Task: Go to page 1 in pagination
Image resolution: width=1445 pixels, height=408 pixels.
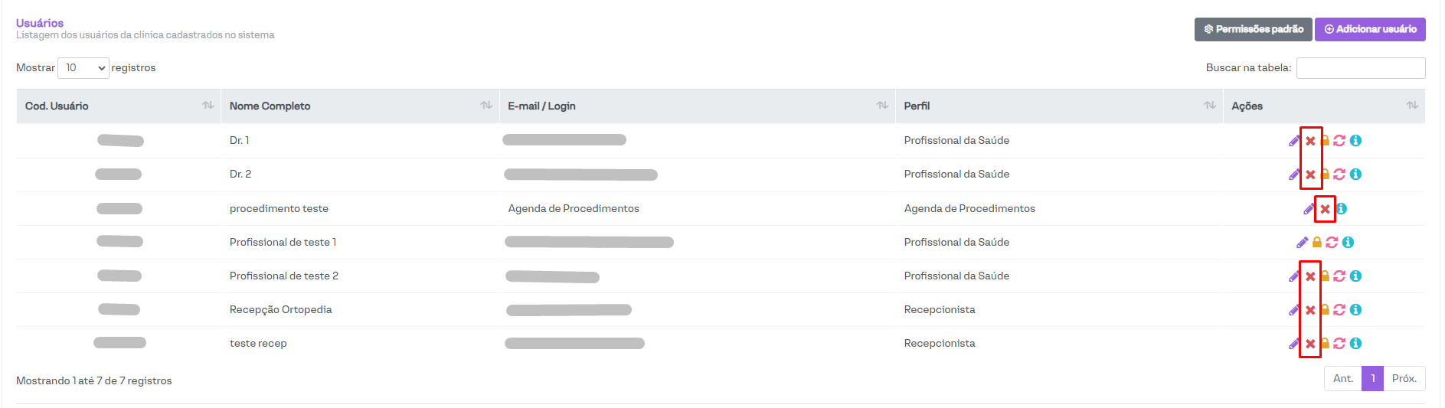Action: 1372,379
